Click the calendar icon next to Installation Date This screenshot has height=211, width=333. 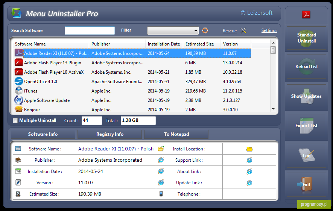tap(18, 171)
